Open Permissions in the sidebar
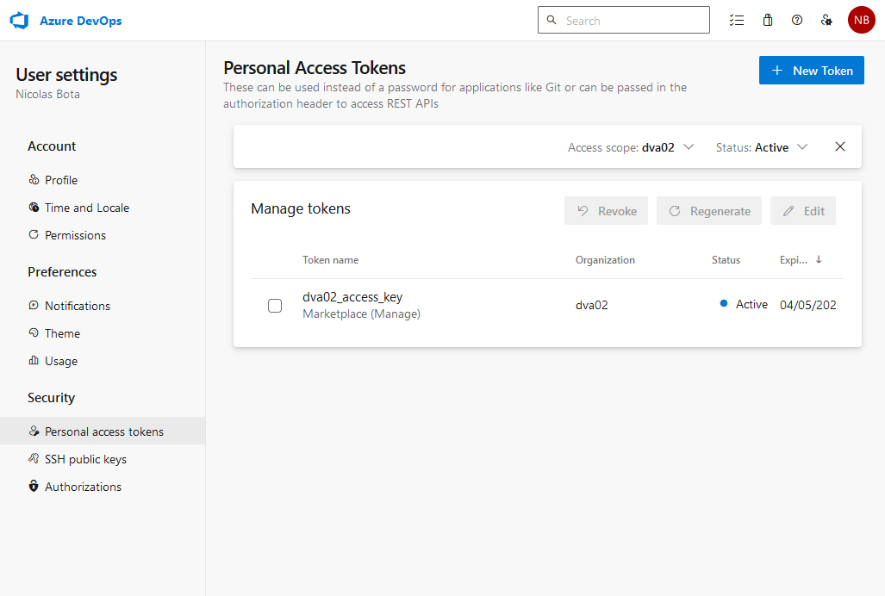Viewport: 885px width, 596px height. (x=75, y=235)
